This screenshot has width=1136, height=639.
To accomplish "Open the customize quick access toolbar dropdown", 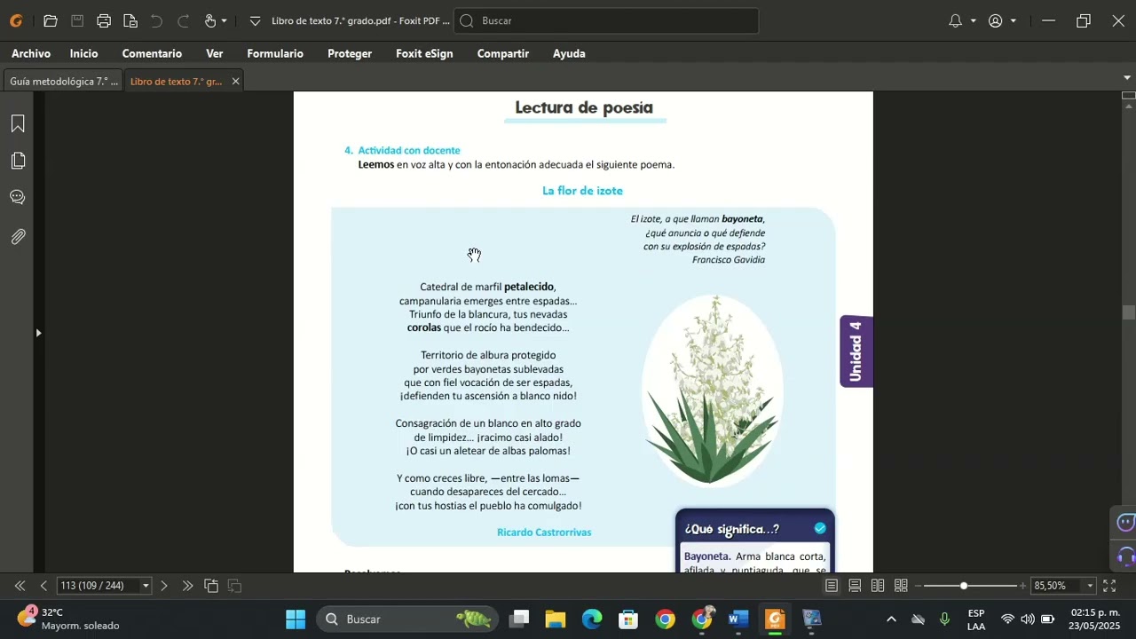I will (x=256, y=20).
